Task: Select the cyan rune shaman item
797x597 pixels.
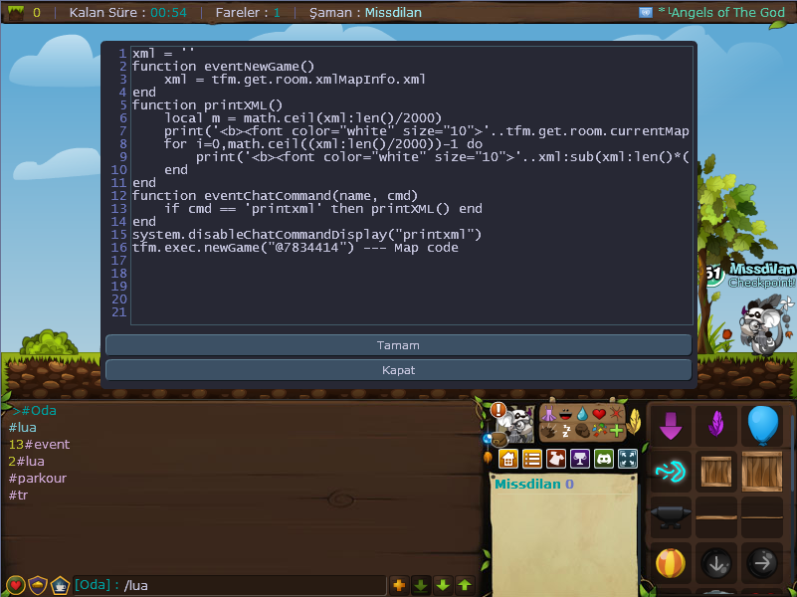Action: (x=671, y=472)
